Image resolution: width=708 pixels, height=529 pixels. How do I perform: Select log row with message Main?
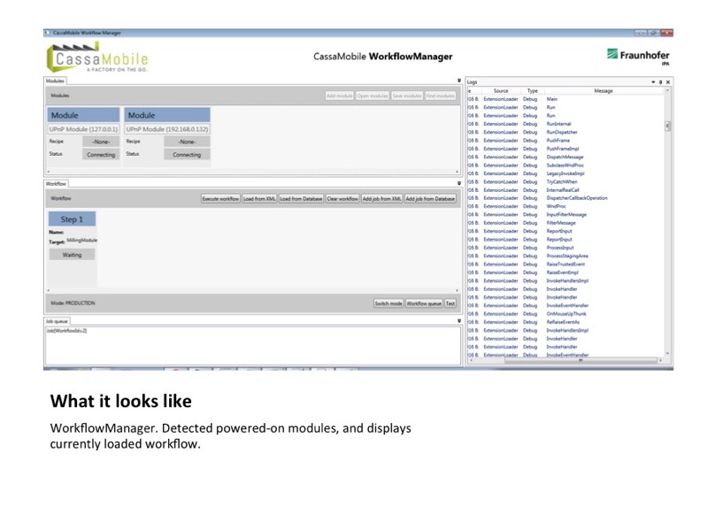[x=566, y=99]
